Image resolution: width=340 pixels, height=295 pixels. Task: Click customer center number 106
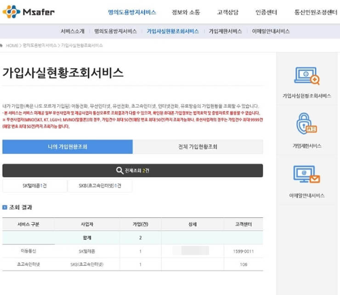pos(243,264)
